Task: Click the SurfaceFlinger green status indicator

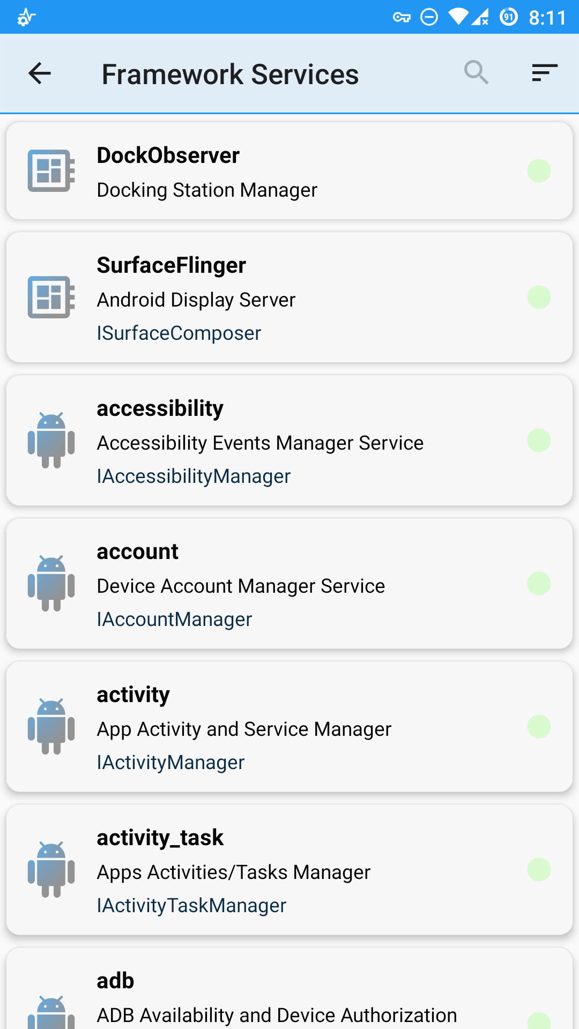Action: pyautogui.click(x=539, y=297)
